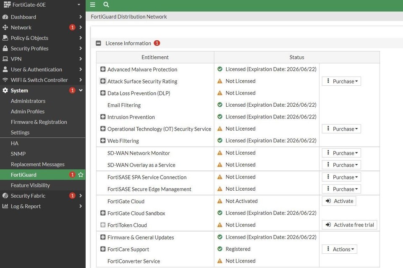This screenshot has height=268, width=403.
Task: Click the hamburger menu icon in header
Action: (93, 5)
